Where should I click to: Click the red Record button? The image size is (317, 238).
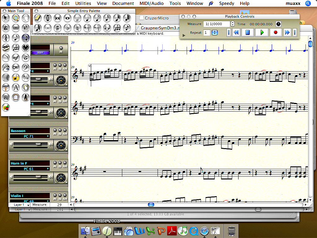tap(275, 32)
